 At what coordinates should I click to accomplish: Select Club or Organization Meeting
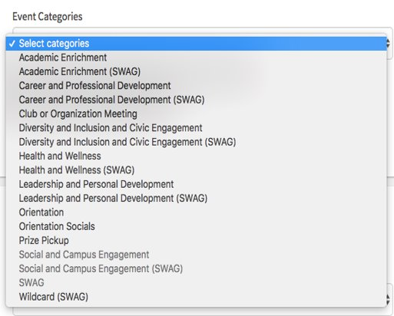point(196,114)
